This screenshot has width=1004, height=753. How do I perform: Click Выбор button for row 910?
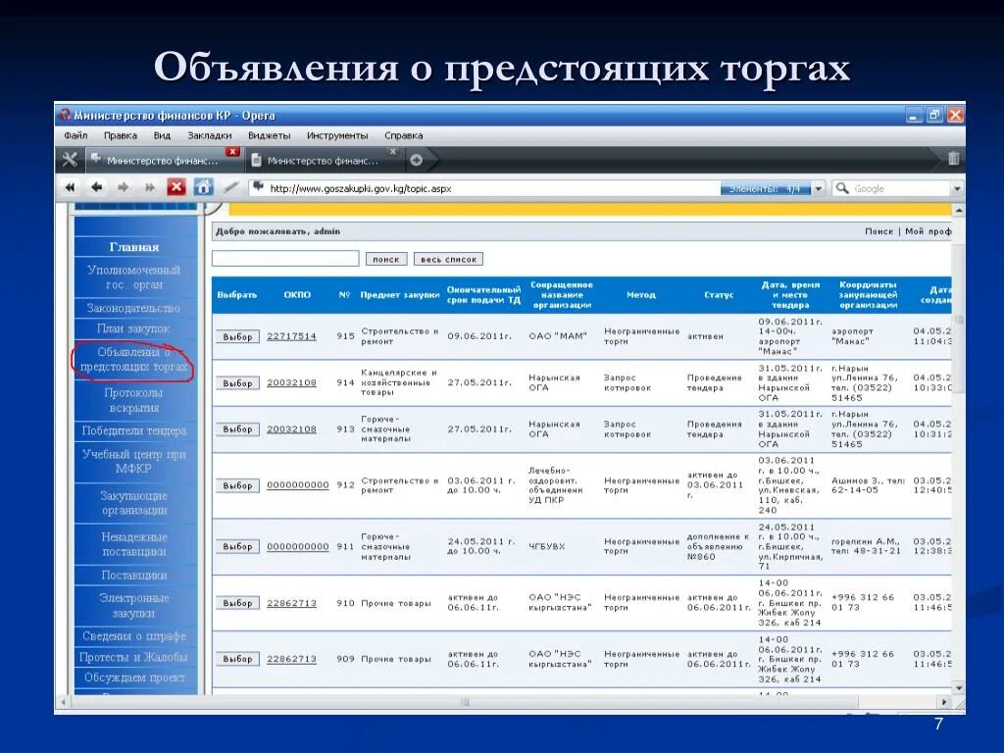click(237, 603)
